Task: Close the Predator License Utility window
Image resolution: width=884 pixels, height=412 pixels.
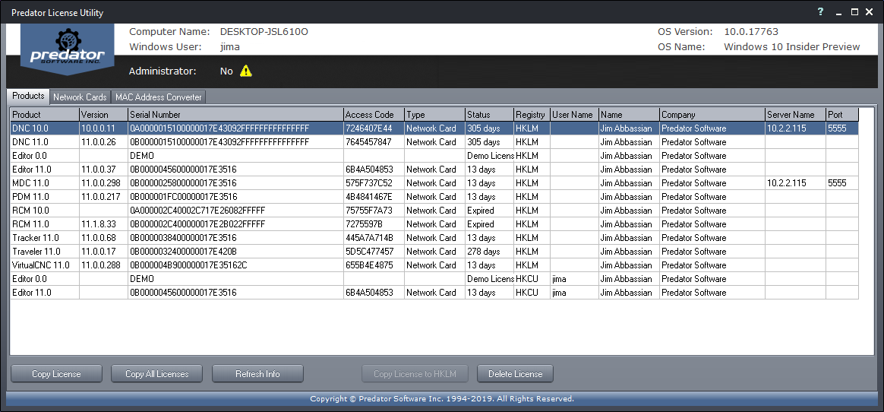Action: click(x=870, y=12)
